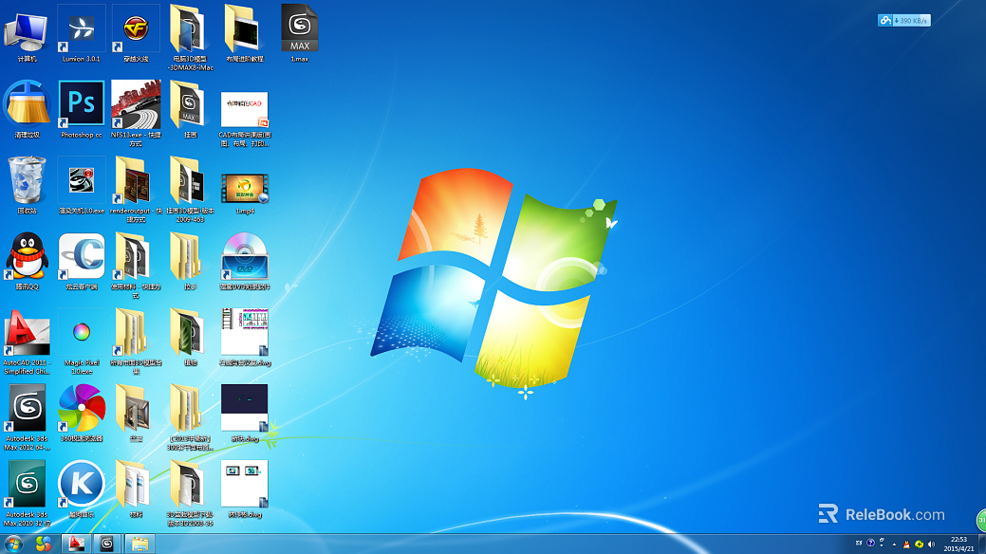986x554 pixels.
Task: Open shortcut folder right of Magic Pixel
Action: tap(136, 341)
